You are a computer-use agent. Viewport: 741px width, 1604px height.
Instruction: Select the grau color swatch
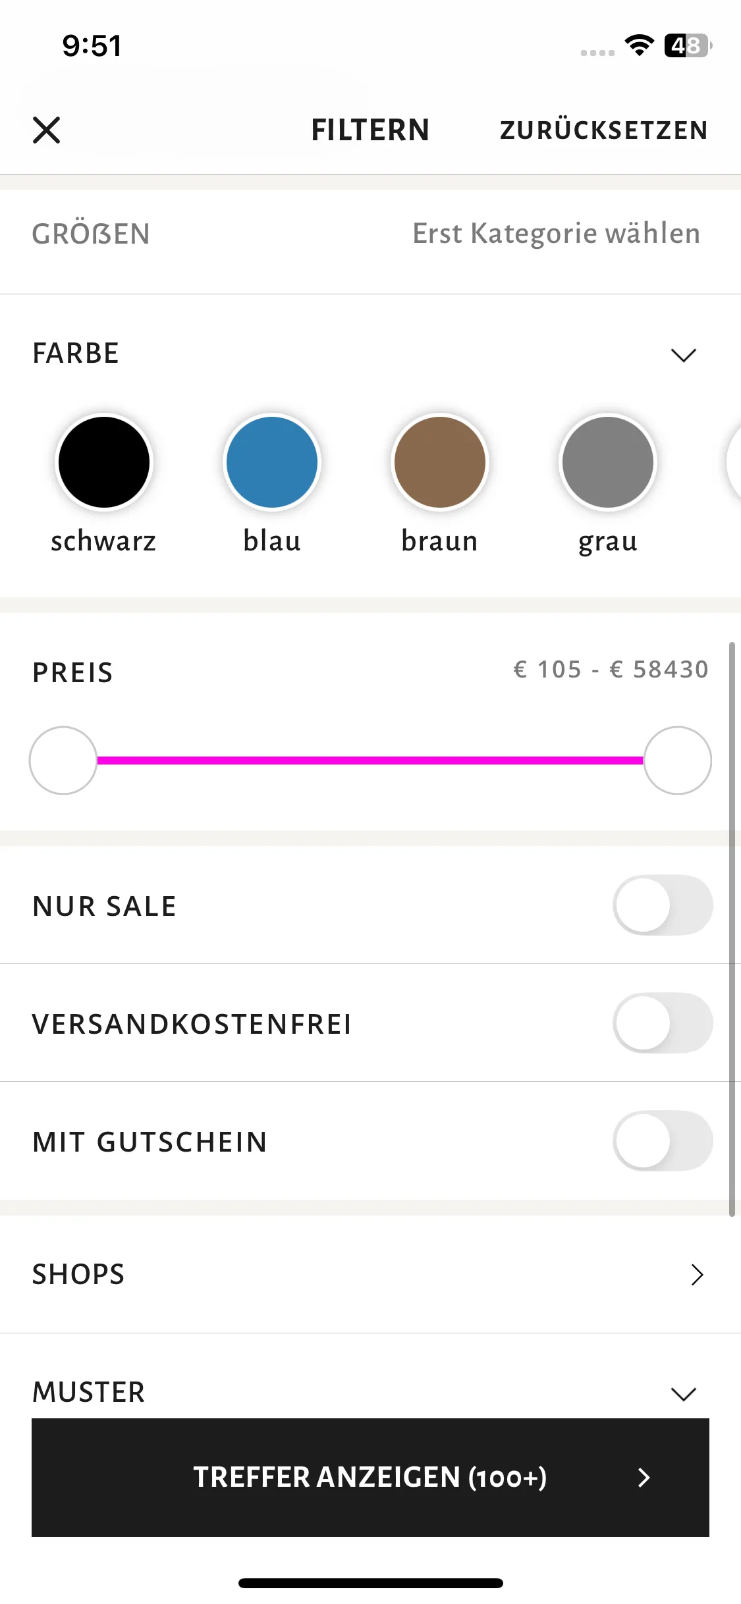coord(608,462)
